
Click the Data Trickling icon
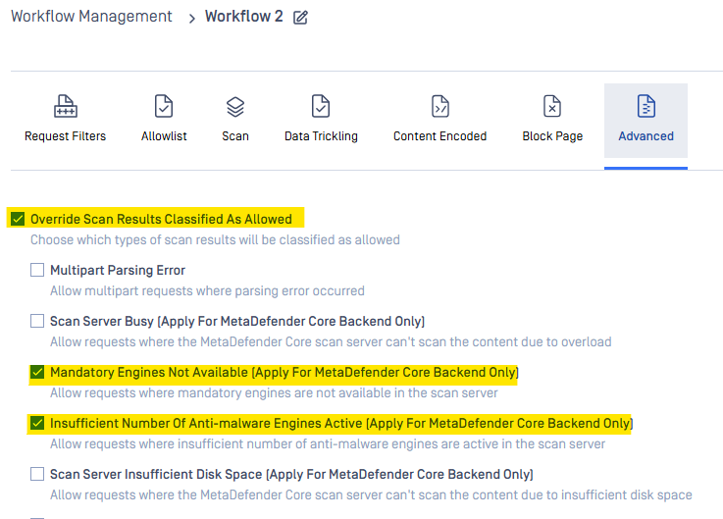click(321, 106)
